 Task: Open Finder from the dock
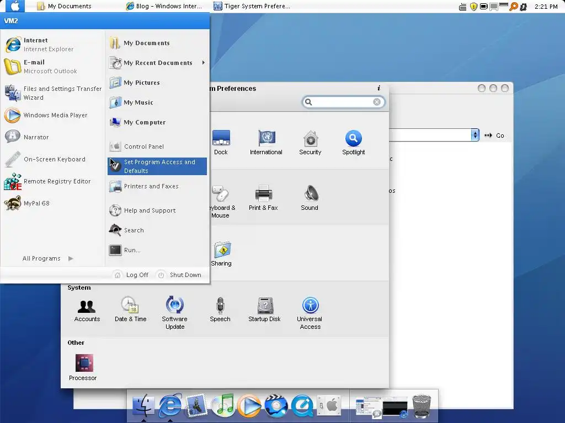(143, 406)
